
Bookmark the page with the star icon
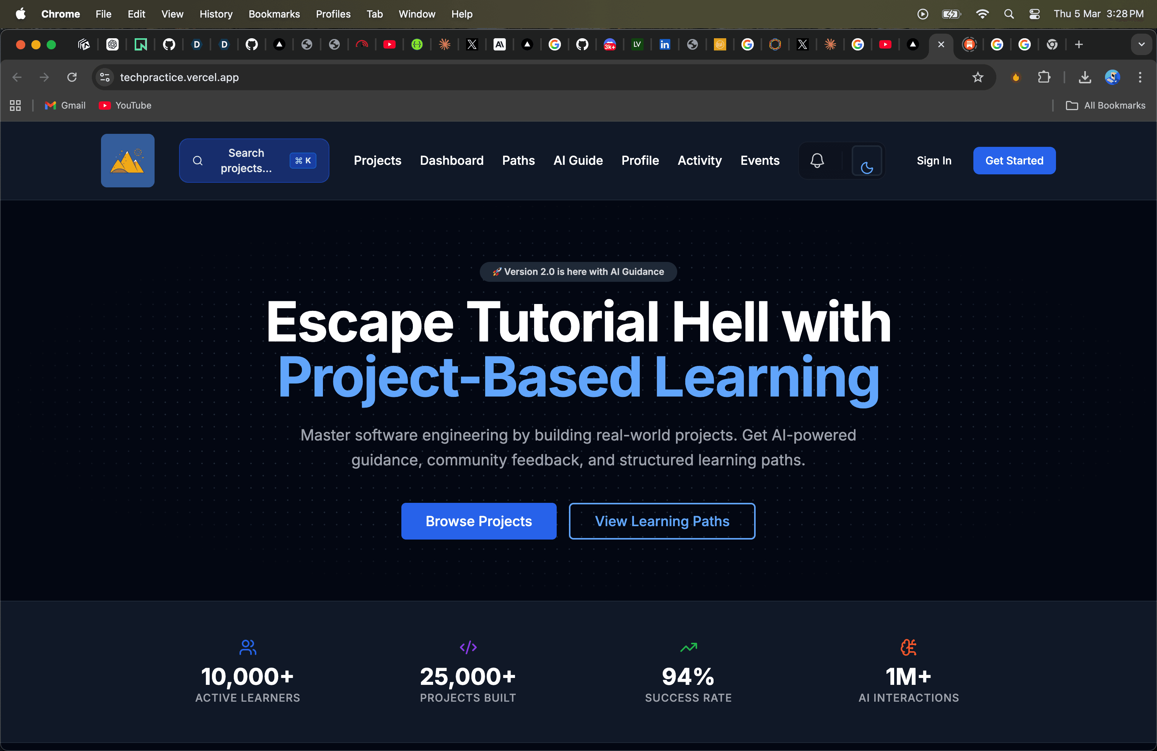coord(978,77)
